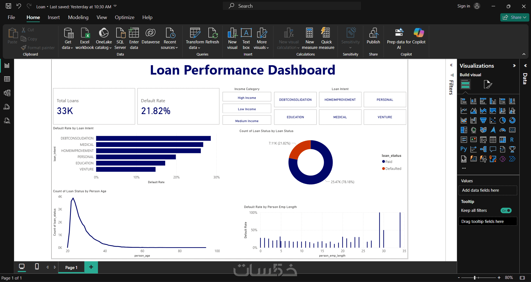Toggle the VENTURE loan intent slicer
The height and width of the screenshot is (282, 531).
click(385, 117)
